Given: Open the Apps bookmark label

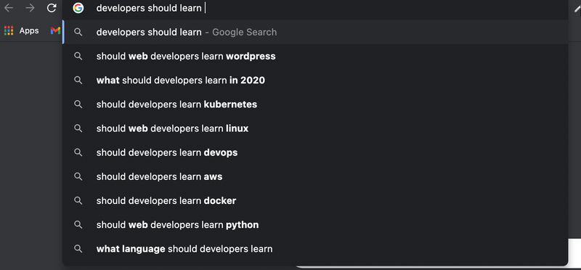Looking at the screenshot, I should point(29,30).
